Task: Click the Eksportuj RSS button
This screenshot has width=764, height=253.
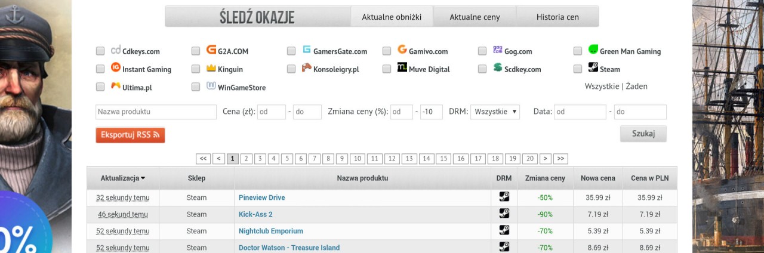Action: 130,135
